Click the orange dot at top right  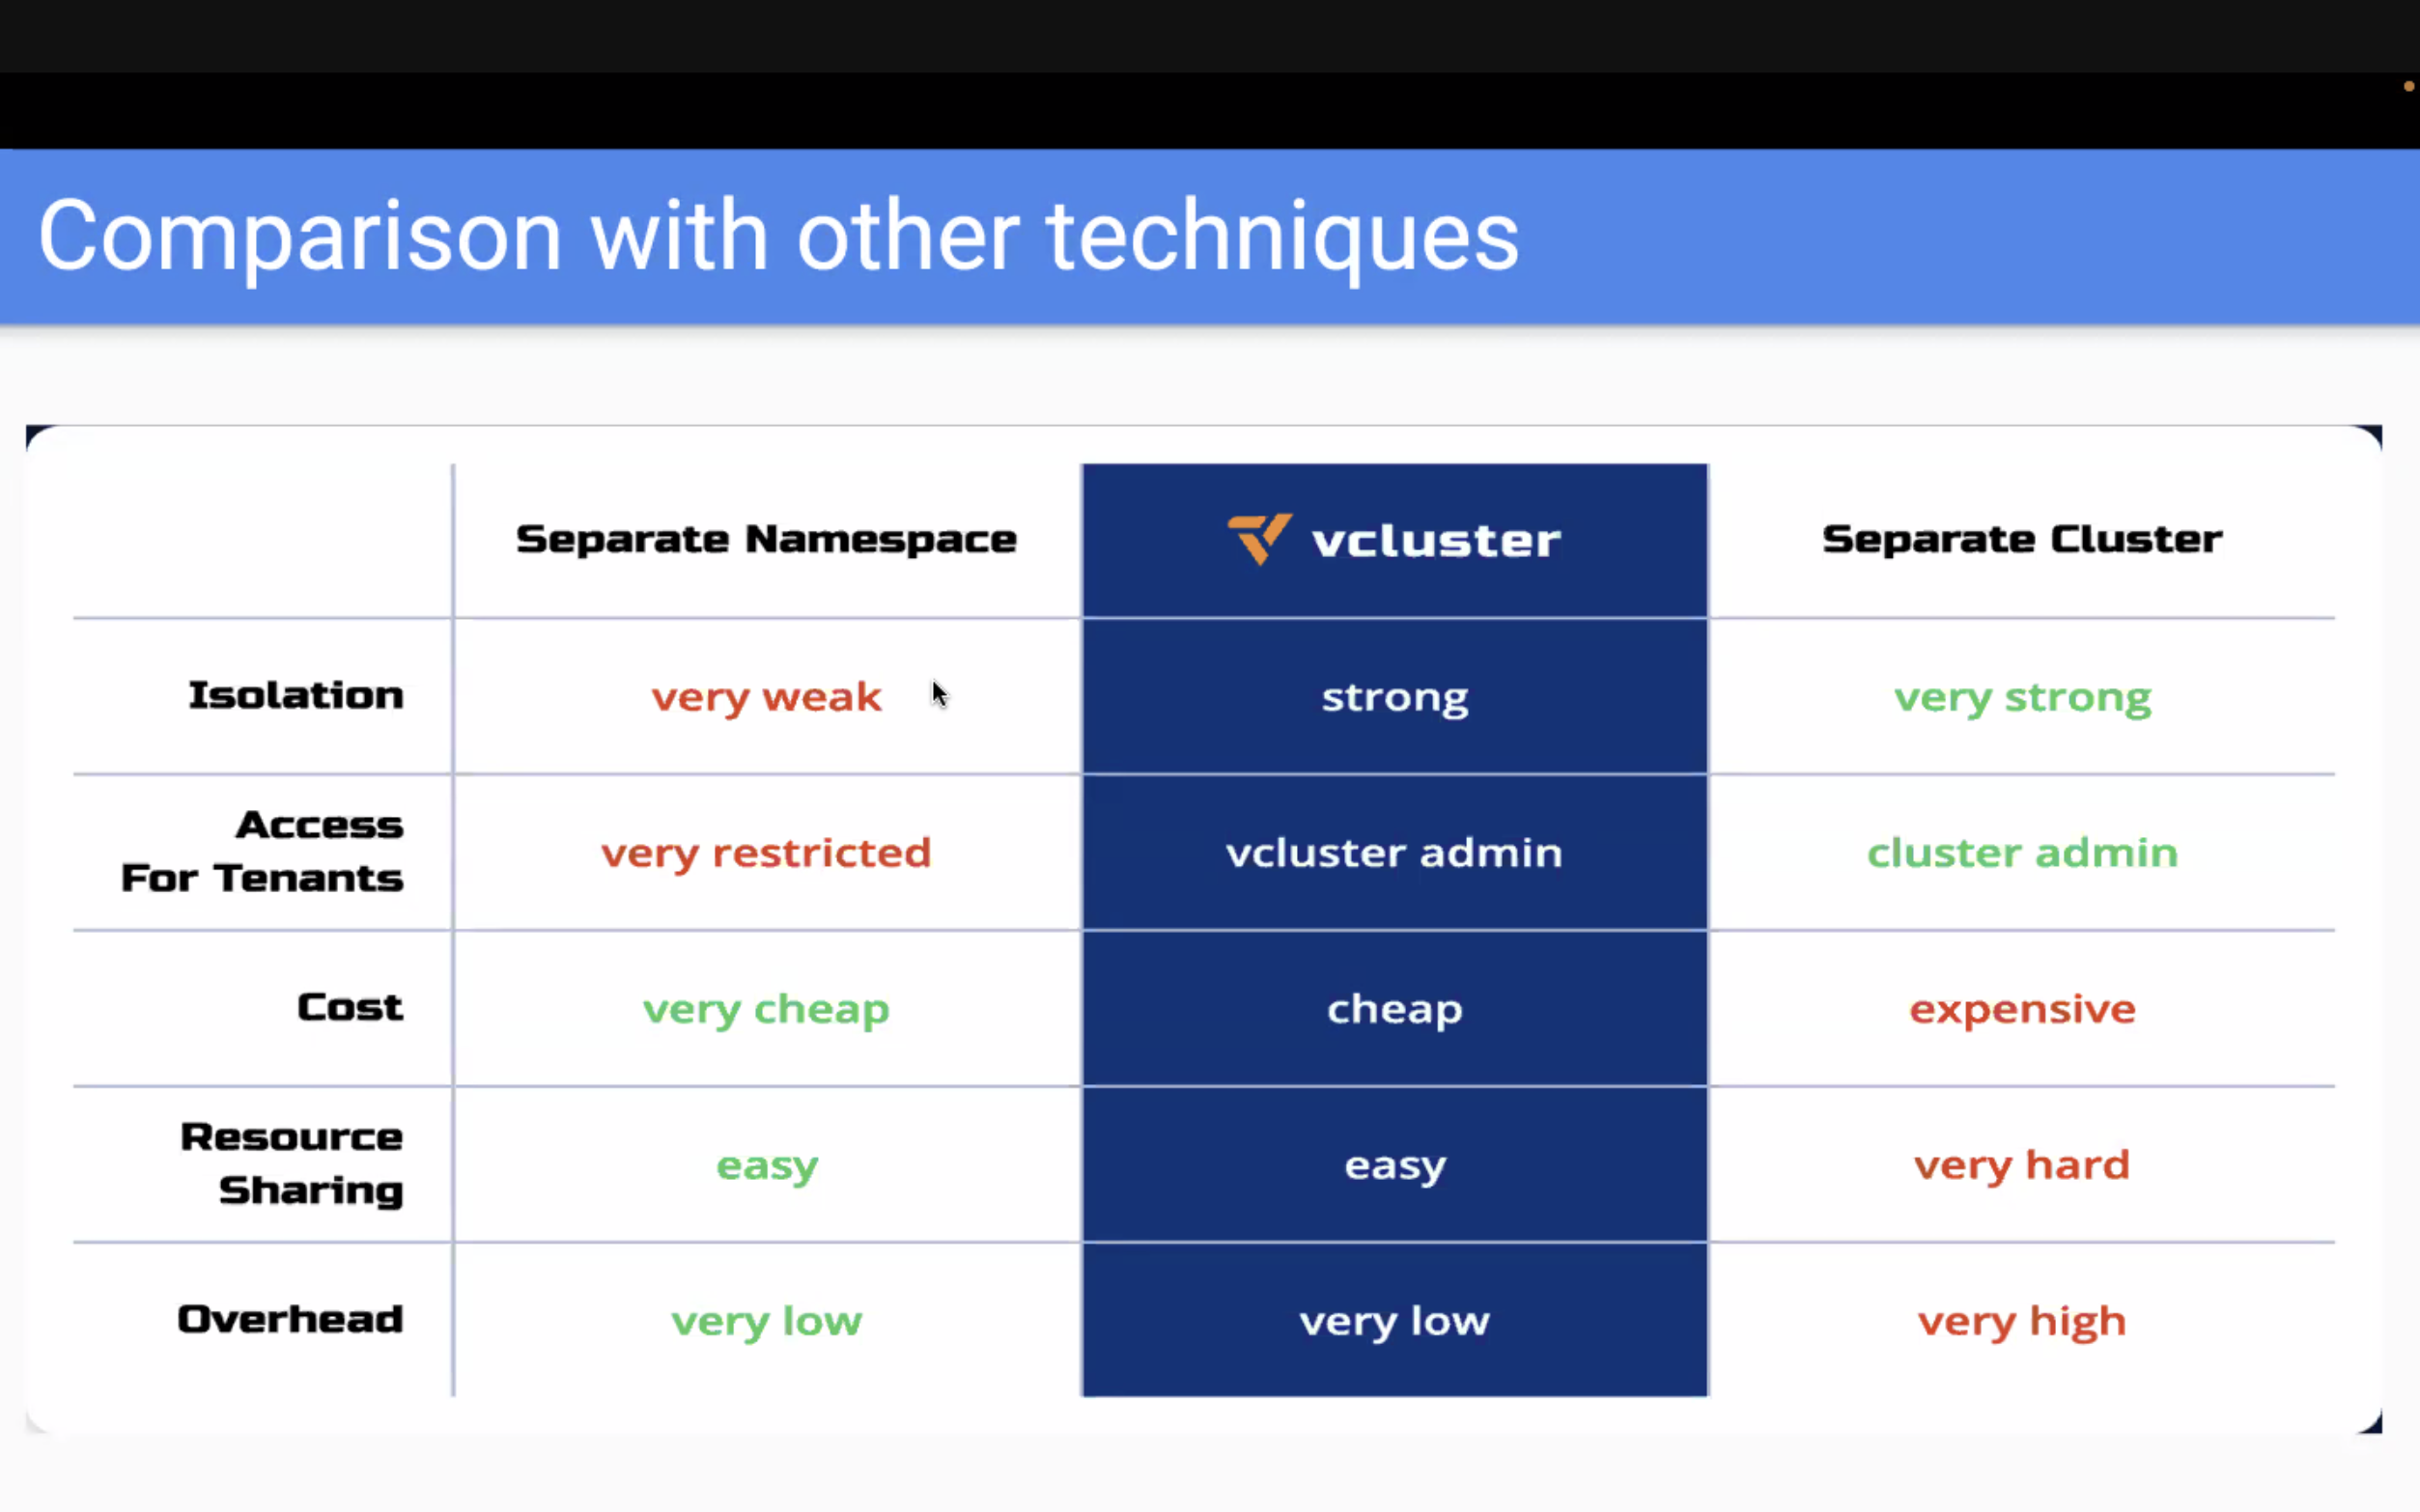click(x=2409, y=86)
